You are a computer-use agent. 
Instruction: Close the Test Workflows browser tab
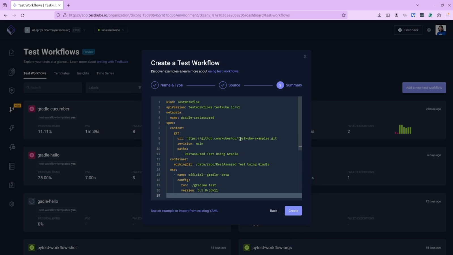click(59, 5)
